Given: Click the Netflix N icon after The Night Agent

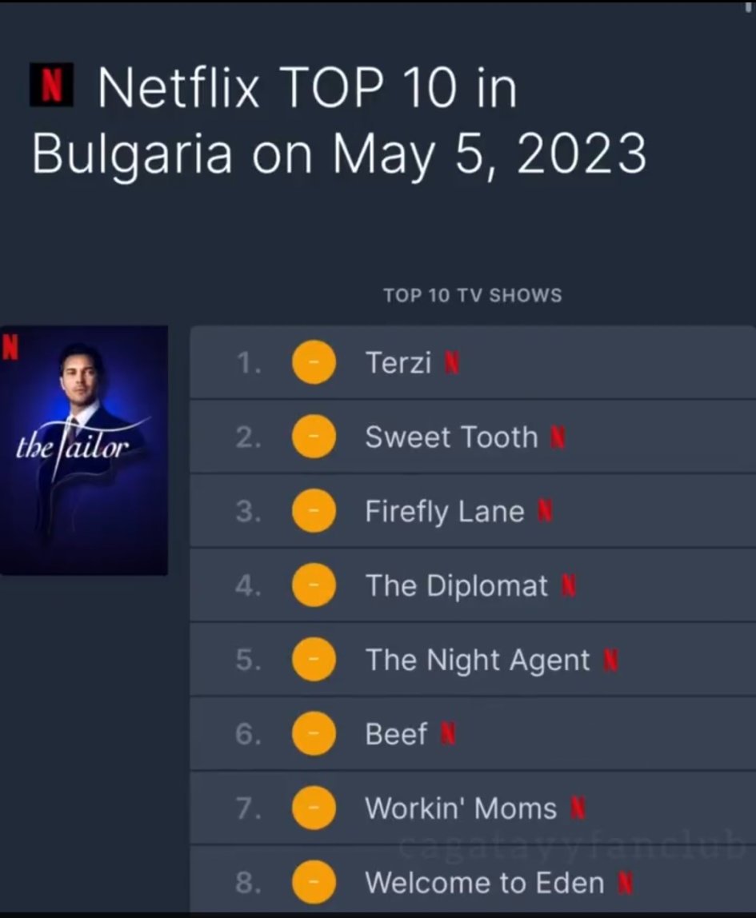Looking at the screenshot, I should pos(610,661).
